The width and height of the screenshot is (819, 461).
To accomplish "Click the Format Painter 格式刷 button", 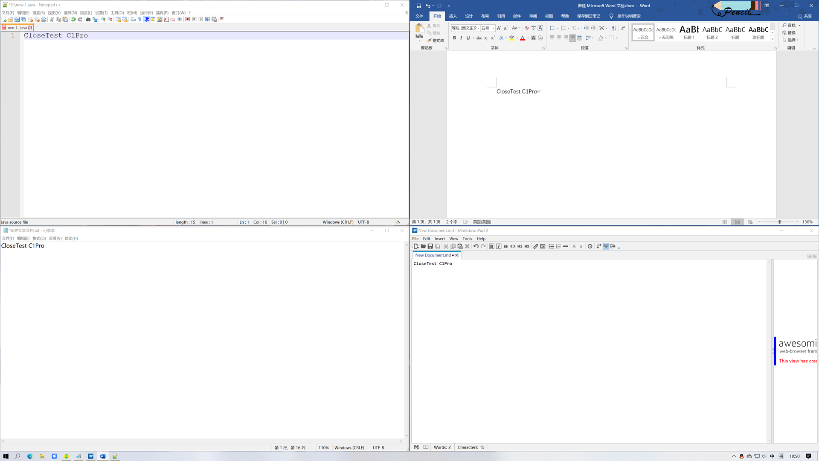I will (x=436, y=41).
